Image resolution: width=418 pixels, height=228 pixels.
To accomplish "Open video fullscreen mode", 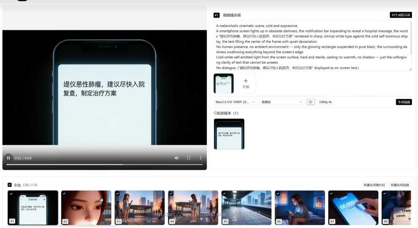I will click(x=189, y=158).
